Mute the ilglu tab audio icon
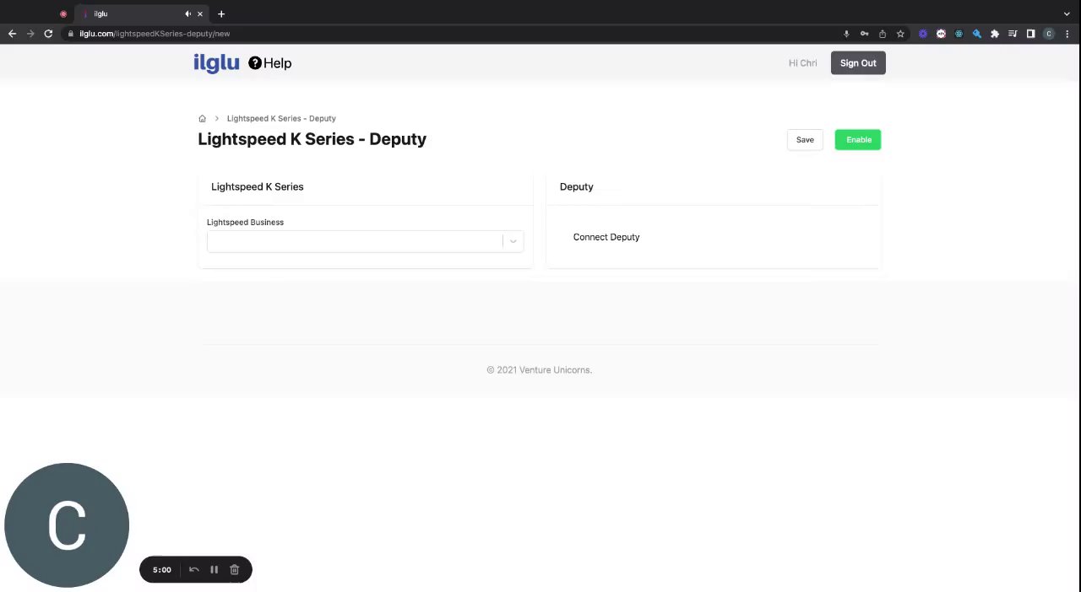The width and height of the screenshot is (1081, 592). coord(187,13)
